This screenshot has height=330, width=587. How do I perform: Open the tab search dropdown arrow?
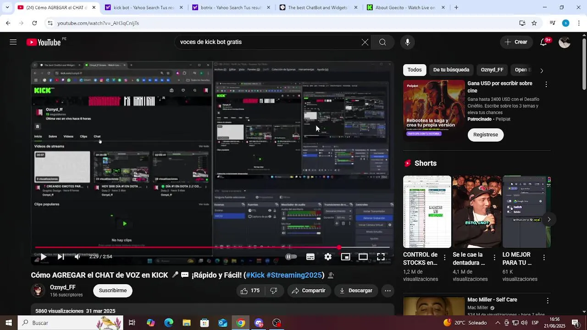click(x=7, y=7)
